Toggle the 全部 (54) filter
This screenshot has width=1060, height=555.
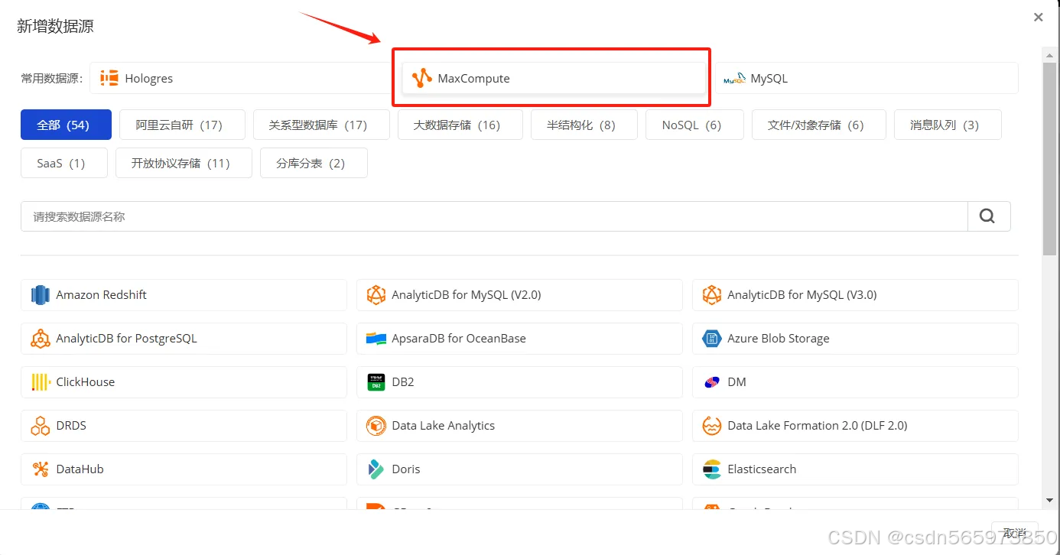tap(66, 124)
